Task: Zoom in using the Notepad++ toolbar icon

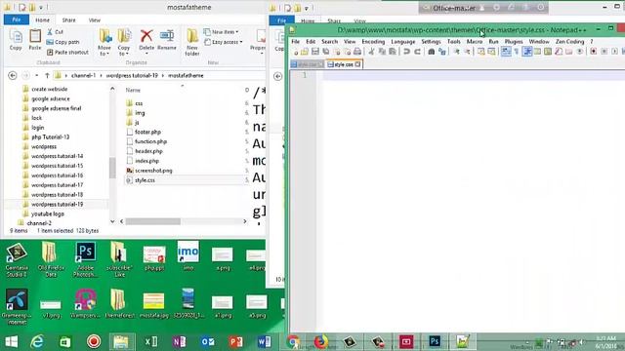Action: tap(456, 52)
